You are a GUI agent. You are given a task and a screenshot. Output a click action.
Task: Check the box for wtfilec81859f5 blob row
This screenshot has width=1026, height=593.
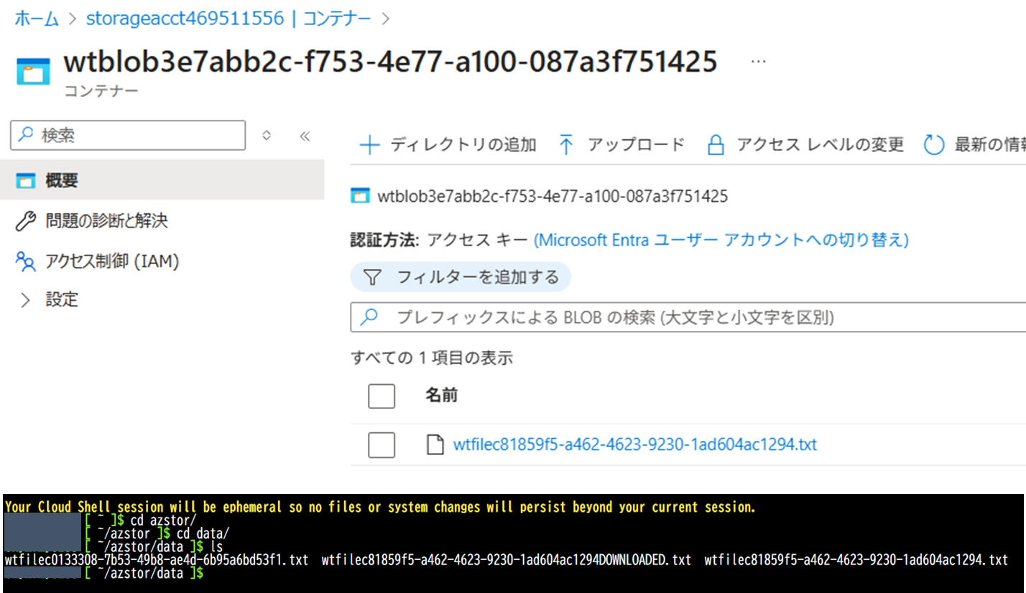click(x=382, y=445)
